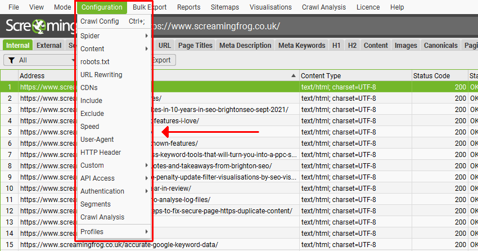Switch to the Internal tab

[x=17, y=45]
